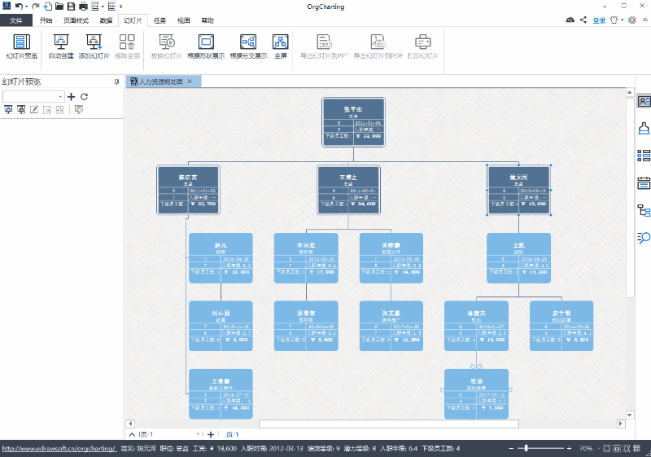The image size is (651, 457).
Task: Expand page list with the up chevron at bottom
Action: point(132,434)
